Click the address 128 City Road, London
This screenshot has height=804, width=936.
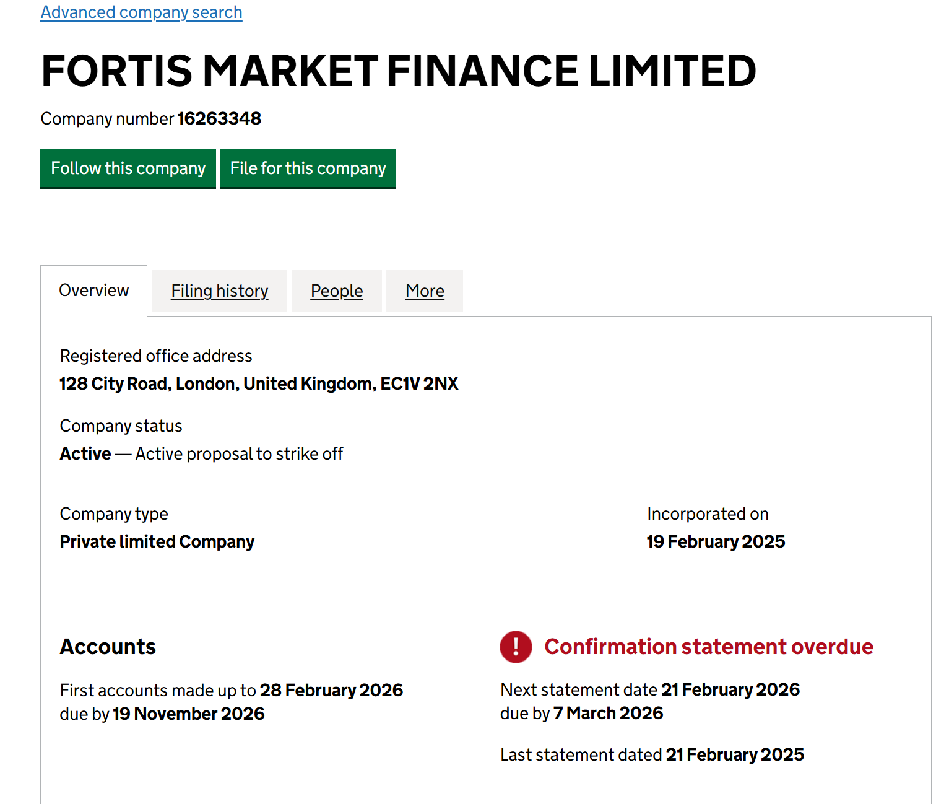click(x=259, y=384)
